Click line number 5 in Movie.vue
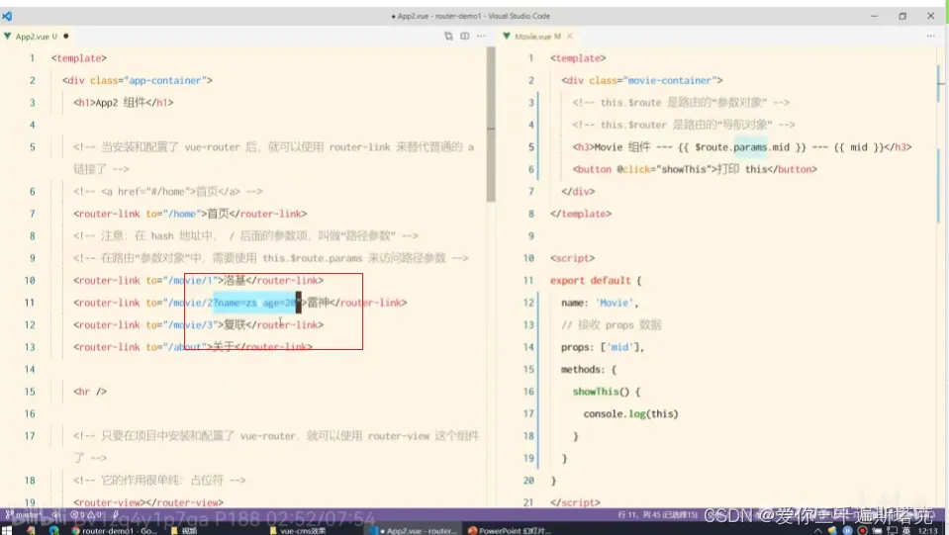 click(x=530, y=147)
